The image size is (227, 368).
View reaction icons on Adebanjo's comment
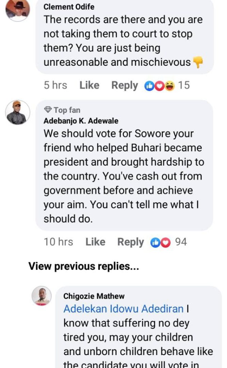click(x=159, y=242)
